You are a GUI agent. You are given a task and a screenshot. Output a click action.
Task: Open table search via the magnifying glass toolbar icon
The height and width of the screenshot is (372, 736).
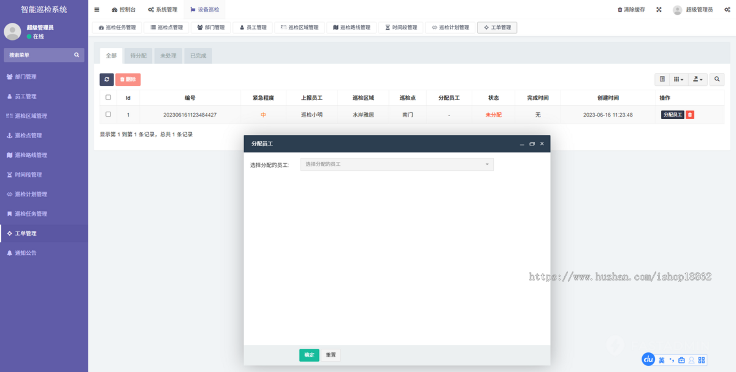coord(717,79)
